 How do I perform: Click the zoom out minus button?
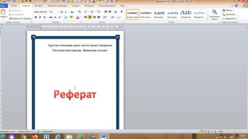(x=227, y=131)
